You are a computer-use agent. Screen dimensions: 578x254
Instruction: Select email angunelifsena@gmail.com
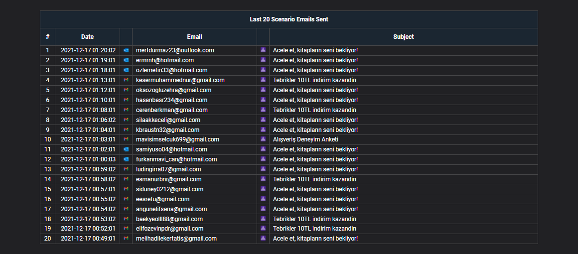(171, 209)
